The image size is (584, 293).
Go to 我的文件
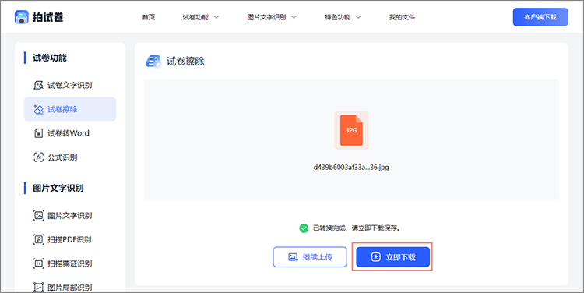pyautogui.click(x=403, y=17)
